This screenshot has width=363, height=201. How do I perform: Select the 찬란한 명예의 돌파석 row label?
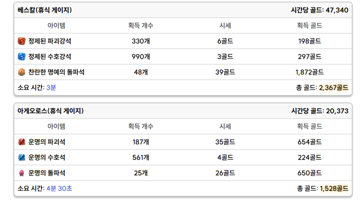(56, 72)
